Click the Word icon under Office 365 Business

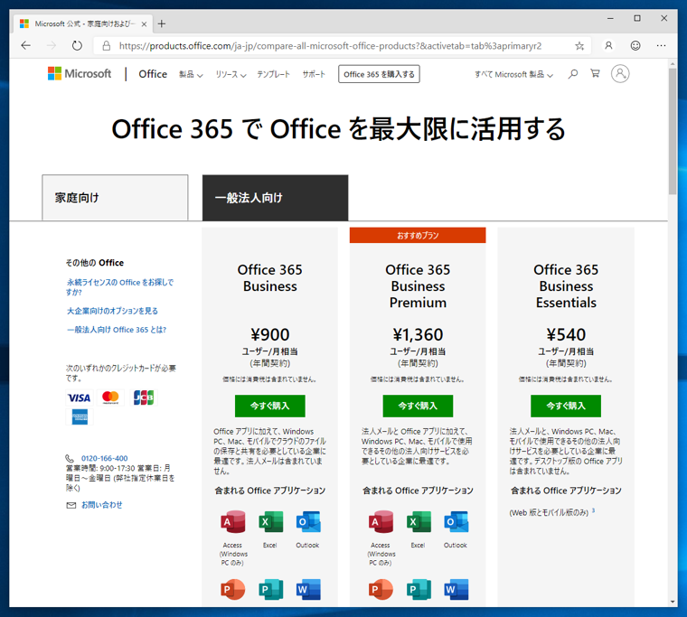point(308,589)
